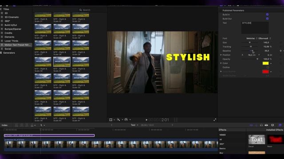Click the browser Search field

click(x=92, y=10)
